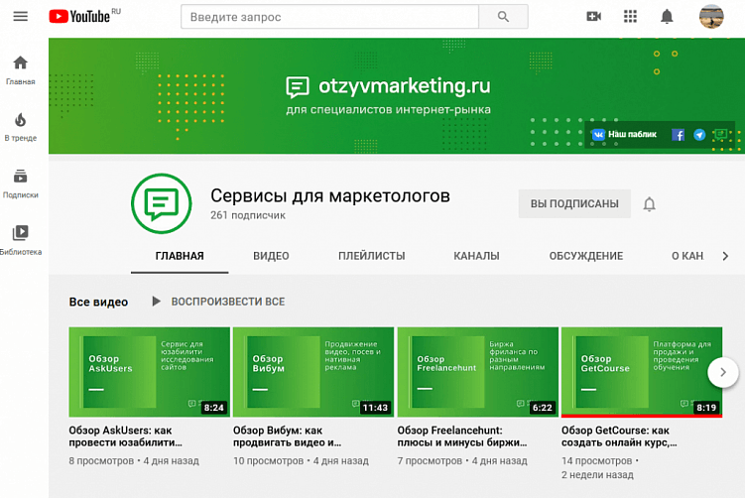Toggle channel notification bell next to ВЫ ПОДПИСАНЫ

pyautogui.click(x=649, y=203)
